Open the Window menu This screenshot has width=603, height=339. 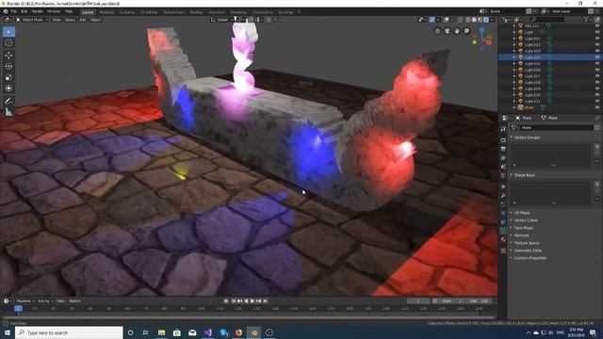[x=54, y=11]
